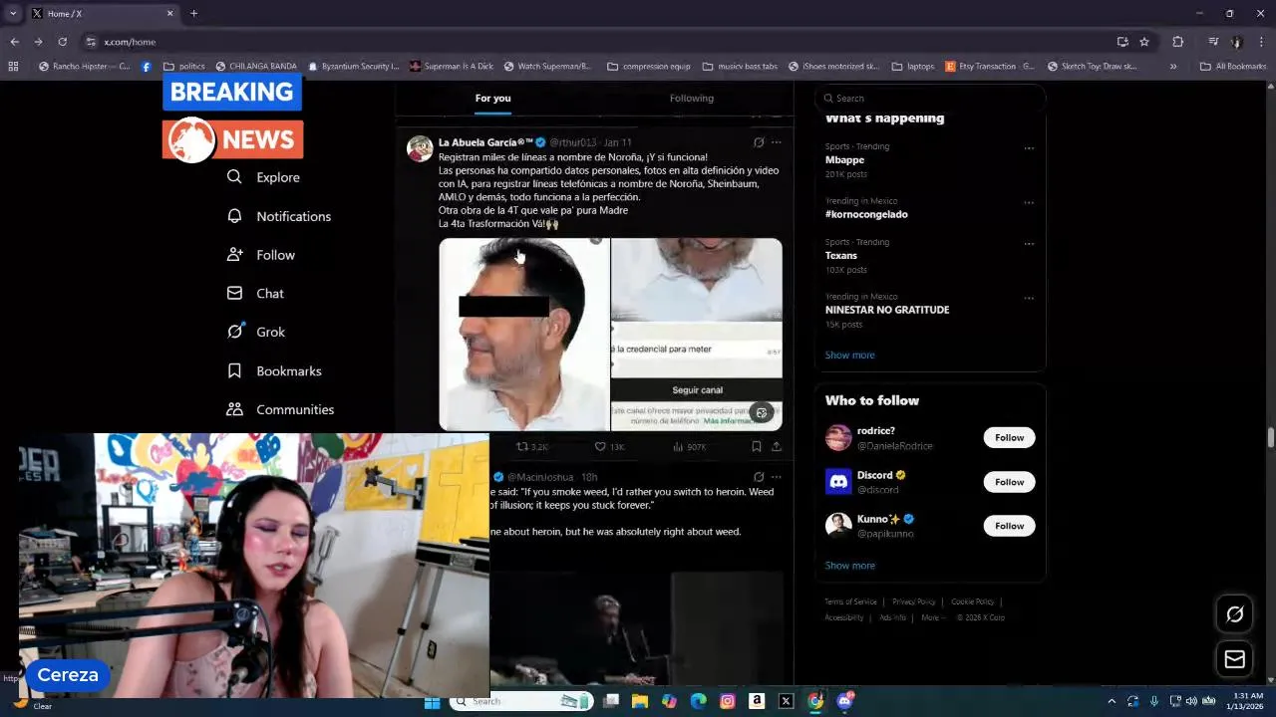Viewport: 1276px width, 717px height.
Task: Open Notifications in the X sidebar
Action: pyautogui.click(x=279, y=216)
